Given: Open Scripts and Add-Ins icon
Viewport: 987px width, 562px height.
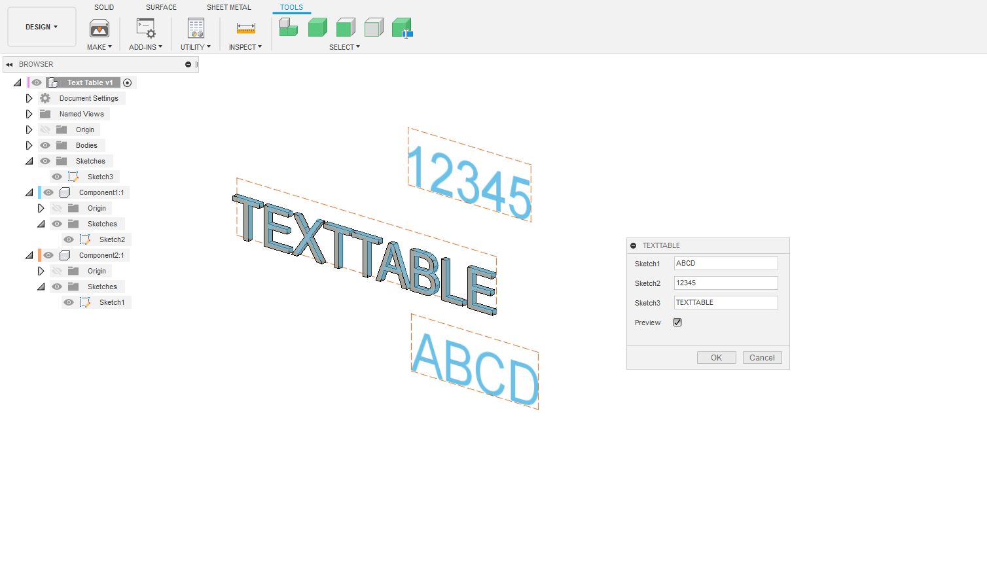Looking at the screenshot, I should pos(145,28).
